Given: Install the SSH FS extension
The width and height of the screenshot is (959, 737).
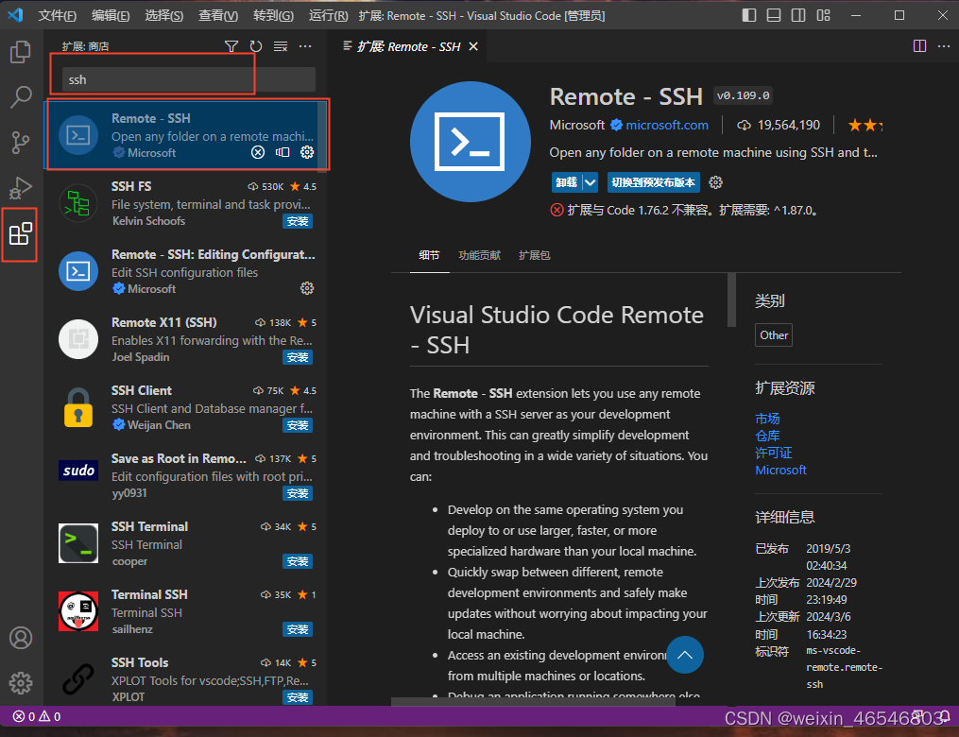Looking at the screenshot, I should (298, 221).
